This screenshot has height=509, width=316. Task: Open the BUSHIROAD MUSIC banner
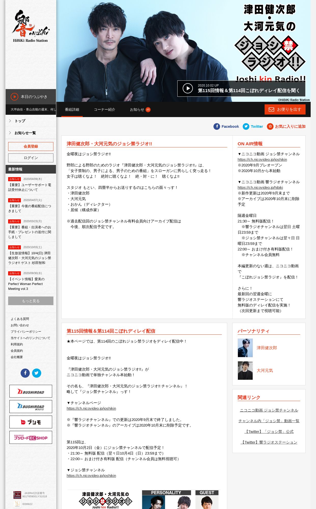31,406
